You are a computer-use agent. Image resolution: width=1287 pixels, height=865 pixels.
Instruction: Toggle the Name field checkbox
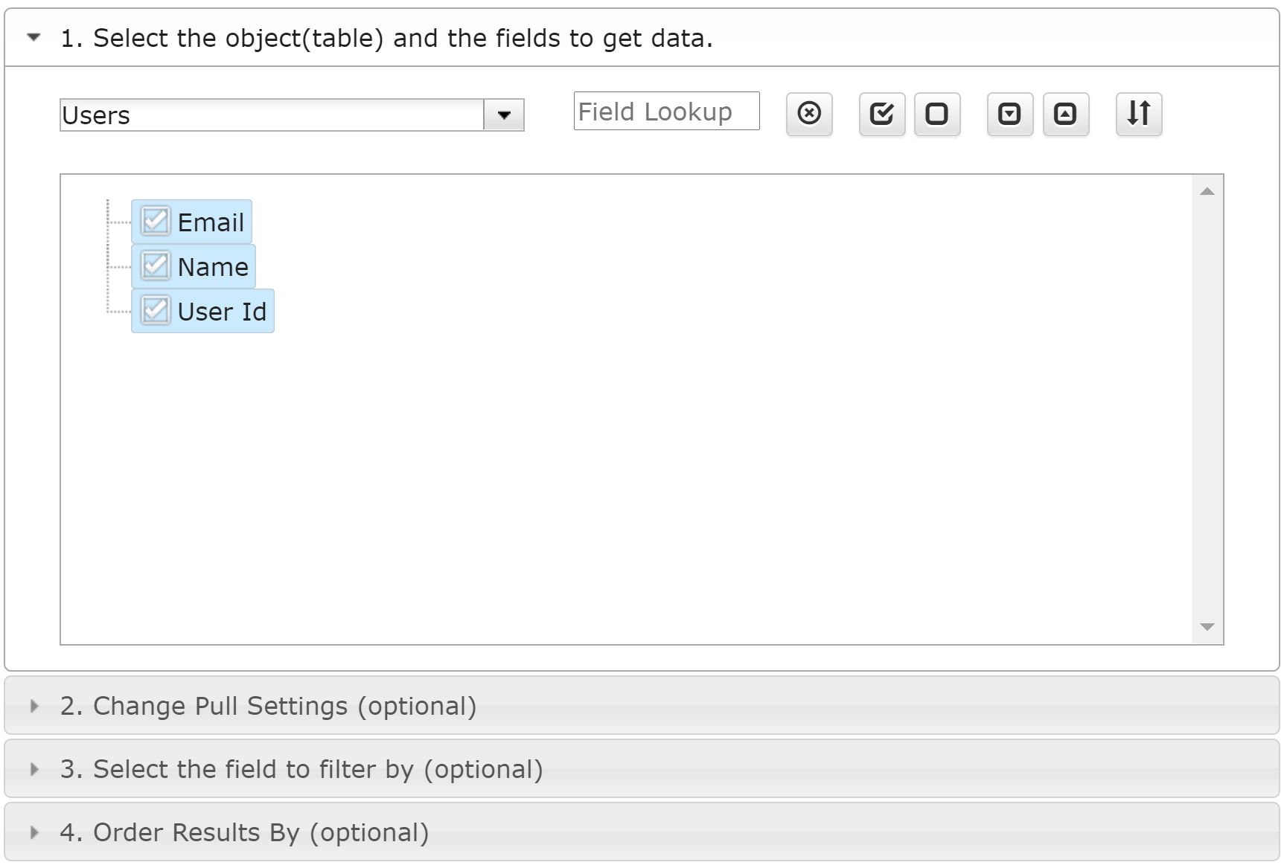pyautogui.click(x=156, y=266)
